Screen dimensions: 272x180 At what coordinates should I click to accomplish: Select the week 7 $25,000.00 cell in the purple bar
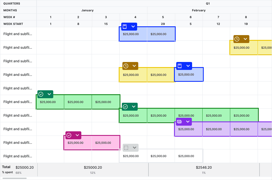pos(216,129)
